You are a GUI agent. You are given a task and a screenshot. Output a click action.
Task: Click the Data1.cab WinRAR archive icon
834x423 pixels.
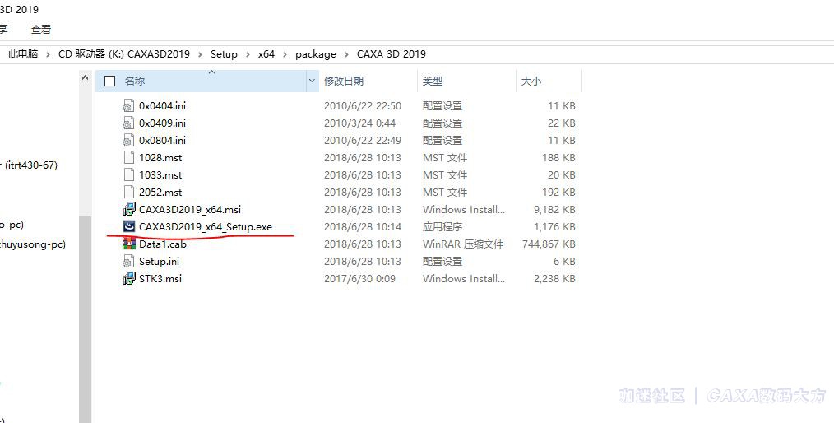pos(128,244)
